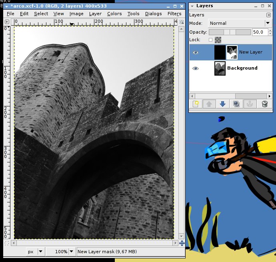
Task: Click the New Layer name text
Action: (x=251, y=52)
